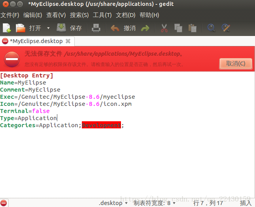255x207 pixels.
Task: Open the 查看(V) menu
Action: tap(56, 15)
